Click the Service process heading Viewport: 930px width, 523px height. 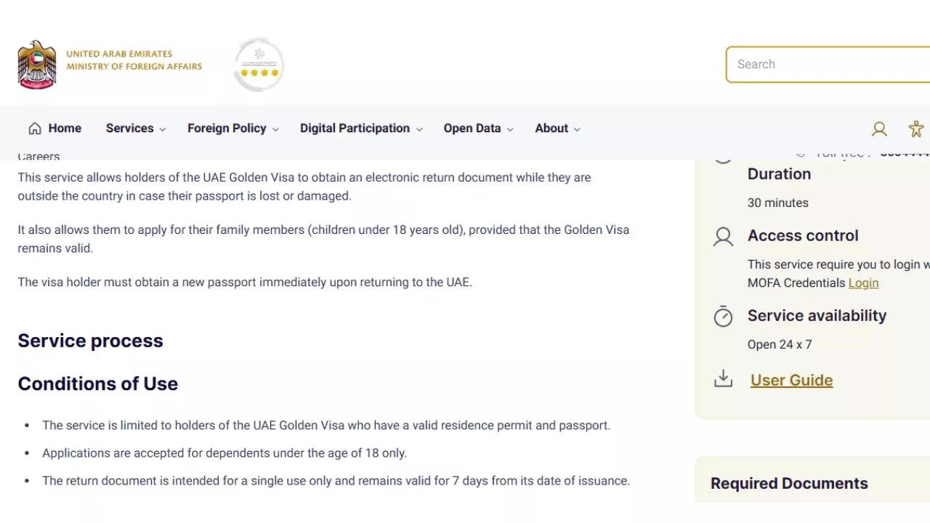90,341
